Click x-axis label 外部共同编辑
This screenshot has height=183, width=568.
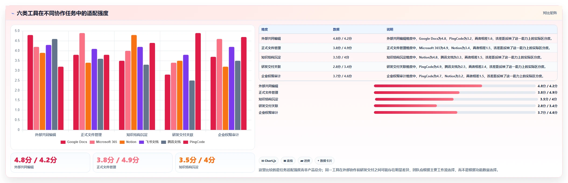tap(45, 135)
